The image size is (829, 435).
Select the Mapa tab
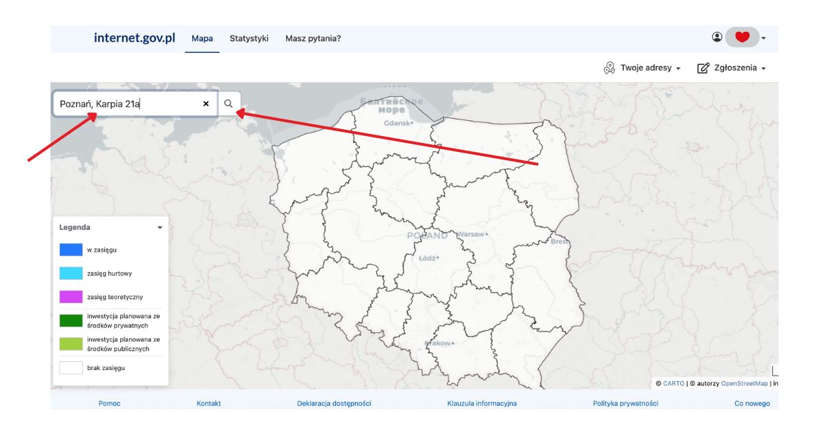[202, 39]
